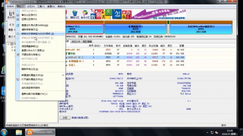Viewport: 243px width, 136px height.
Task: Select 还原分区表(F3) menu entry
Action: point(40,19)
